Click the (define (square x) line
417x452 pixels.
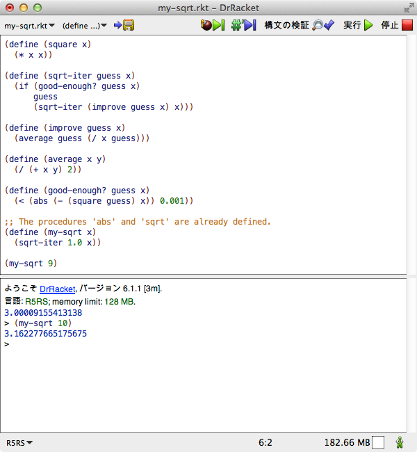tap(48, 45)
